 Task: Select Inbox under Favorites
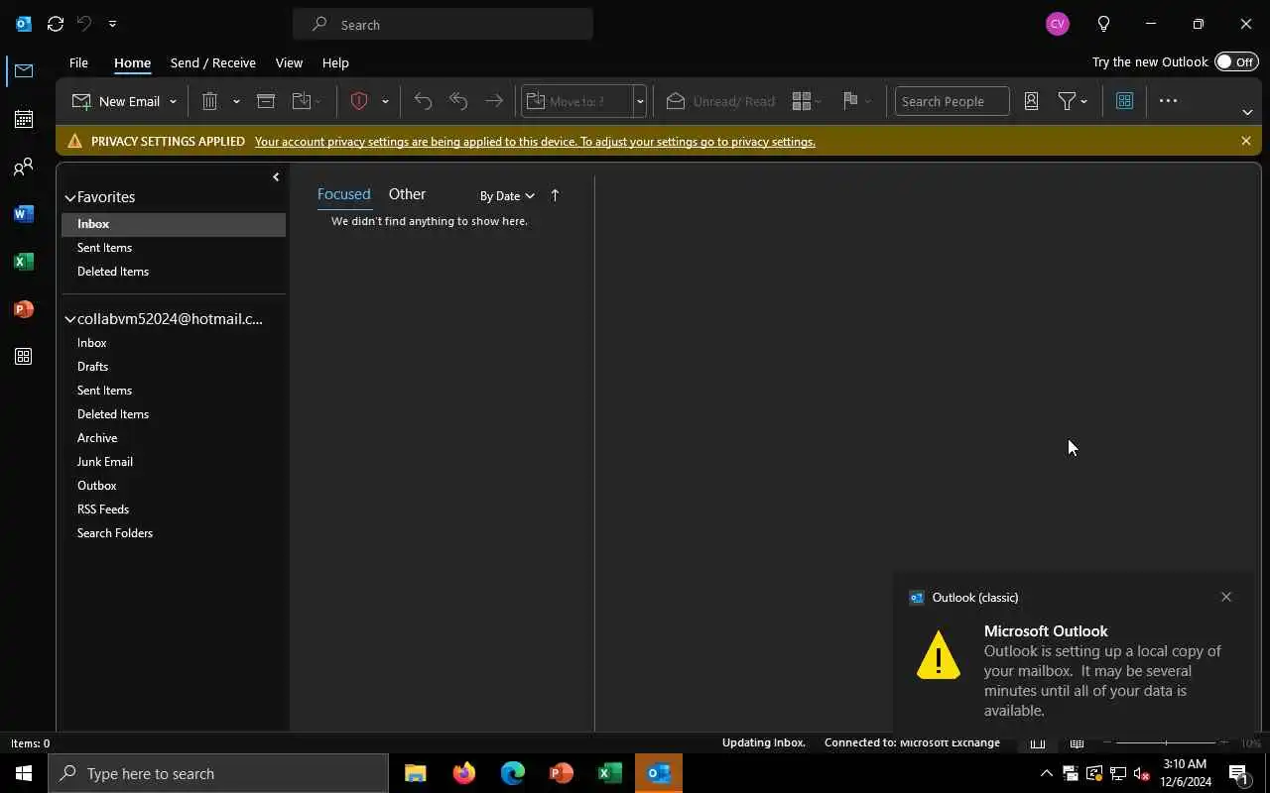[174, 224]
